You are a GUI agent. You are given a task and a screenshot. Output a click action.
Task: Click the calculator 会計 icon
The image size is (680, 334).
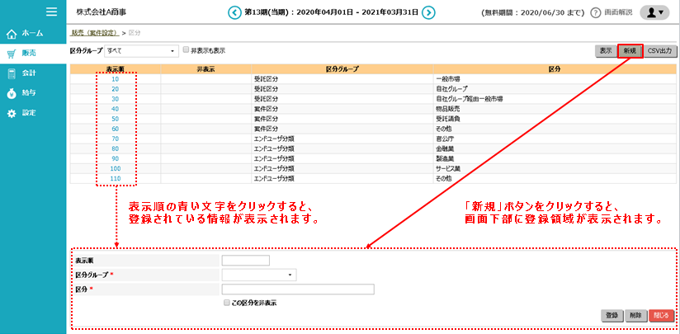point(12,73)
